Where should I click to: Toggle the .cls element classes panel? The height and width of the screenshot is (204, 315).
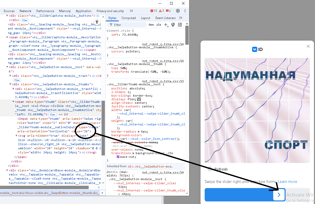coord(159,25)
